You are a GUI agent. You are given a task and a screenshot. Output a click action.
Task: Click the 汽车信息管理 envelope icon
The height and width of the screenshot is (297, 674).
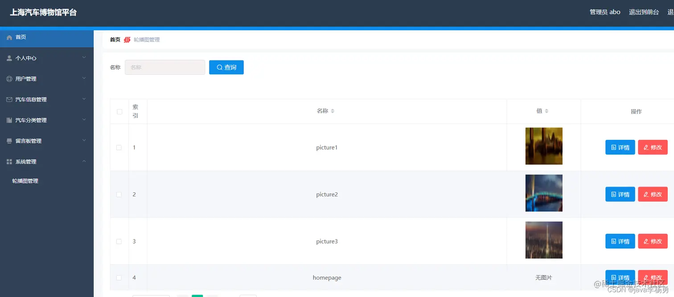[x=9, y=100]
